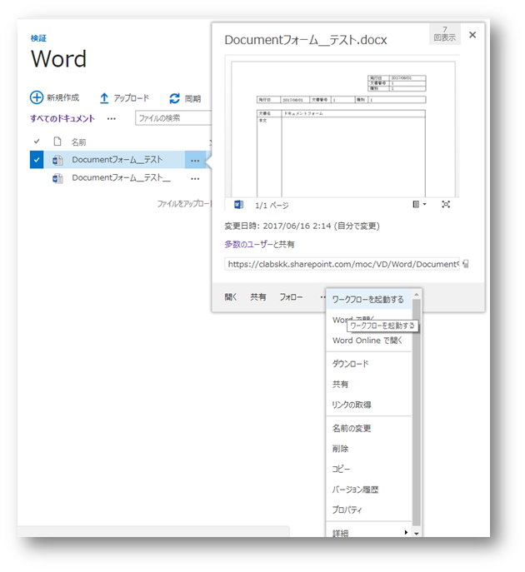The height and width of the screenshot is (572, 525).
Task: Click the select-all checkmark in header
Action: (x=37, y=142)
